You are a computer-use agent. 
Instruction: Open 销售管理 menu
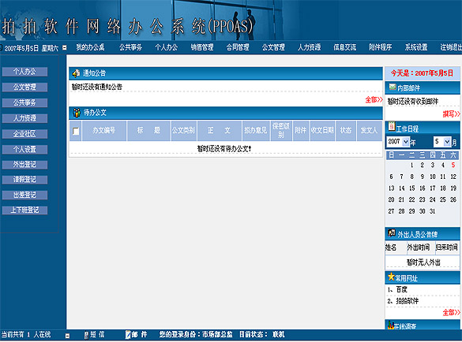pos(202,47)
